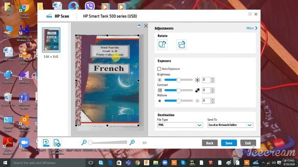Open the Send To dropdown
The width and height of the screenshot is (298, 167).
tap(230, 125)
